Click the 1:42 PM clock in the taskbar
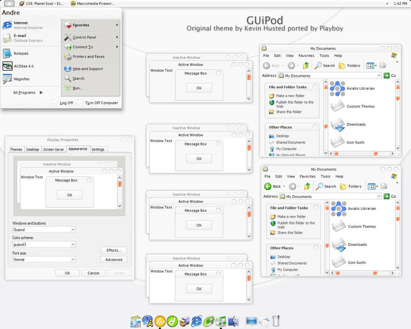The image size is (411, 329). 400,4
